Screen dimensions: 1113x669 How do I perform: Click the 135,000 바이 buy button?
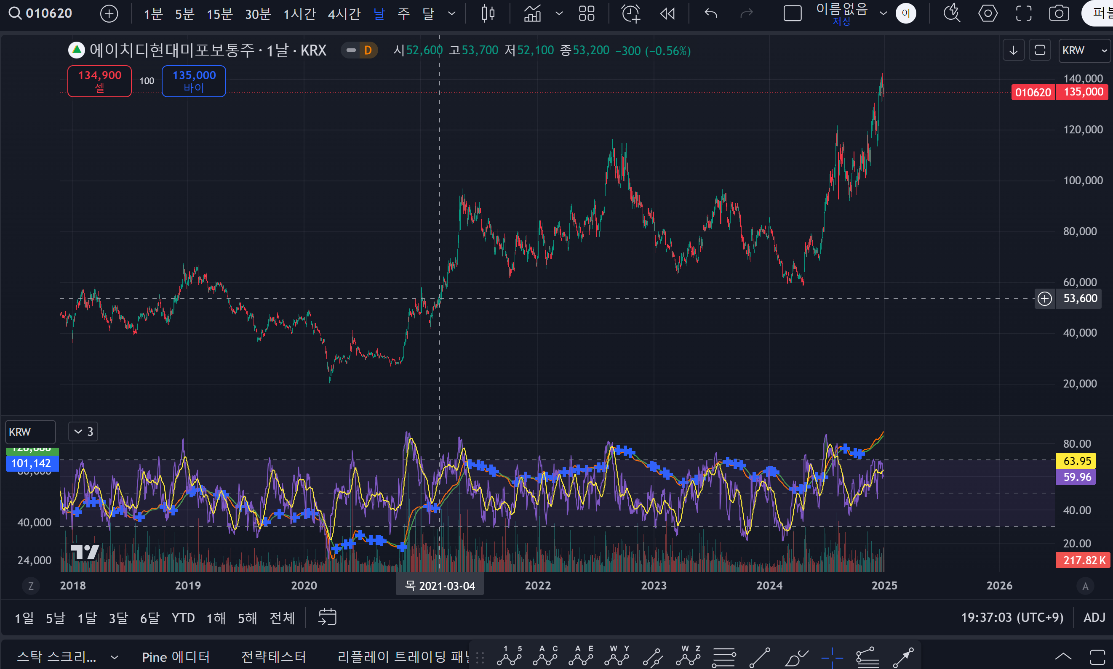tap(194, 81)
